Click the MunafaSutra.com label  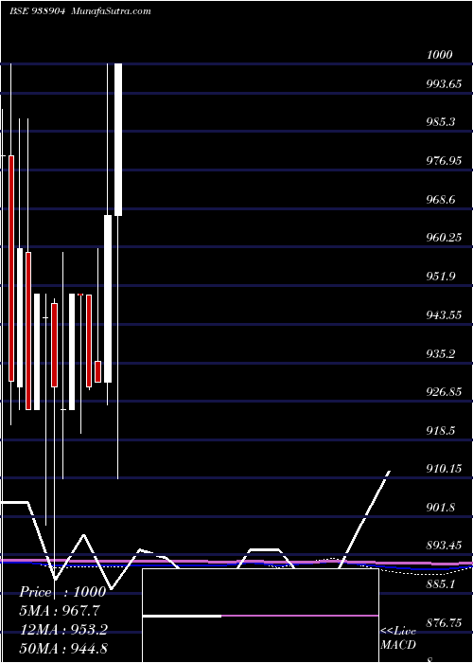point(112,11)
